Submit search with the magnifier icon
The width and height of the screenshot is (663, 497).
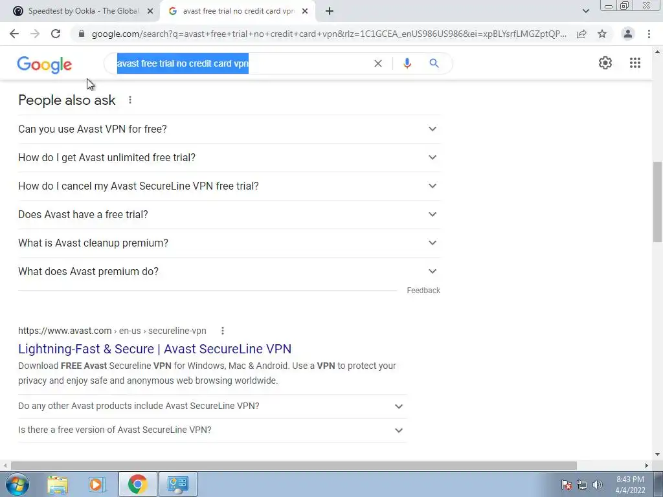click(434, 63)
